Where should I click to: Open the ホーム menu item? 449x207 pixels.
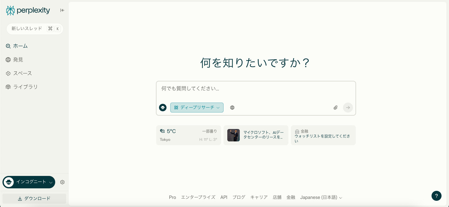click(34, 46)
